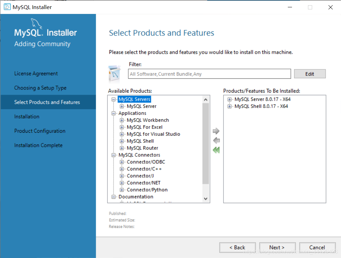Viewport: 341px width, 258px height.
Task: Expand the Connector/ODBC node
Action: [122, 162]
